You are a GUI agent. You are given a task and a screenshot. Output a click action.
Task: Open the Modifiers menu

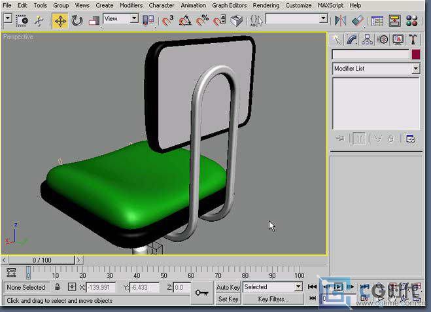pos(131,5)
